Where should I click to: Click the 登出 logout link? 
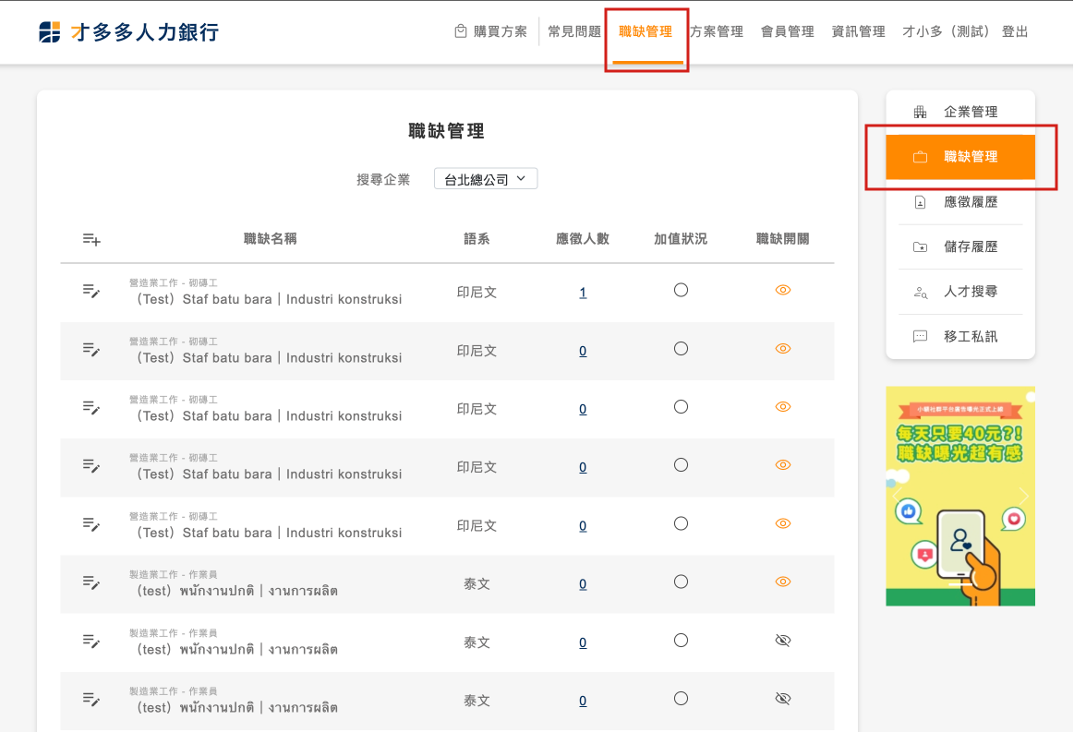tap(1015, 31)
